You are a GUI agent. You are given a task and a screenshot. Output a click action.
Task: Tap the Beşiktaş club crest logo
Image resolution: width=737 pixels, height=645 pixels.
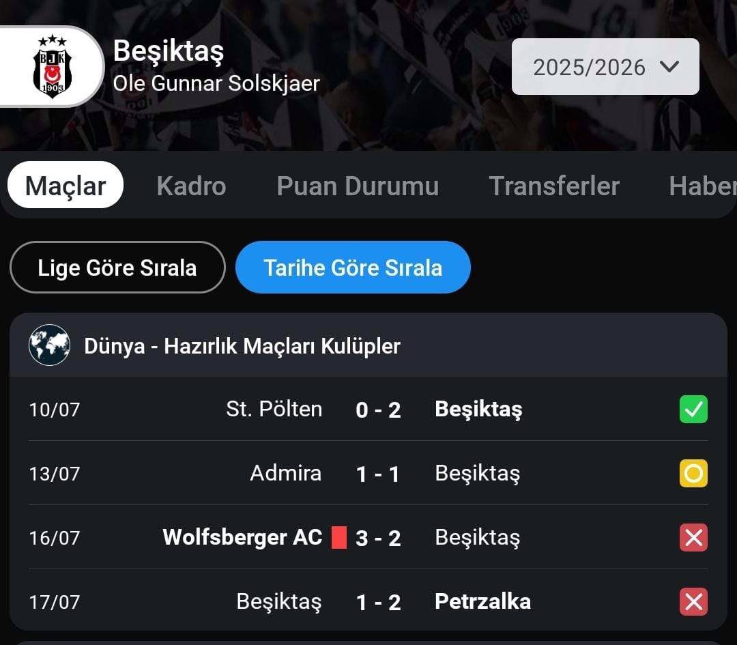click(x=52, y=66)
